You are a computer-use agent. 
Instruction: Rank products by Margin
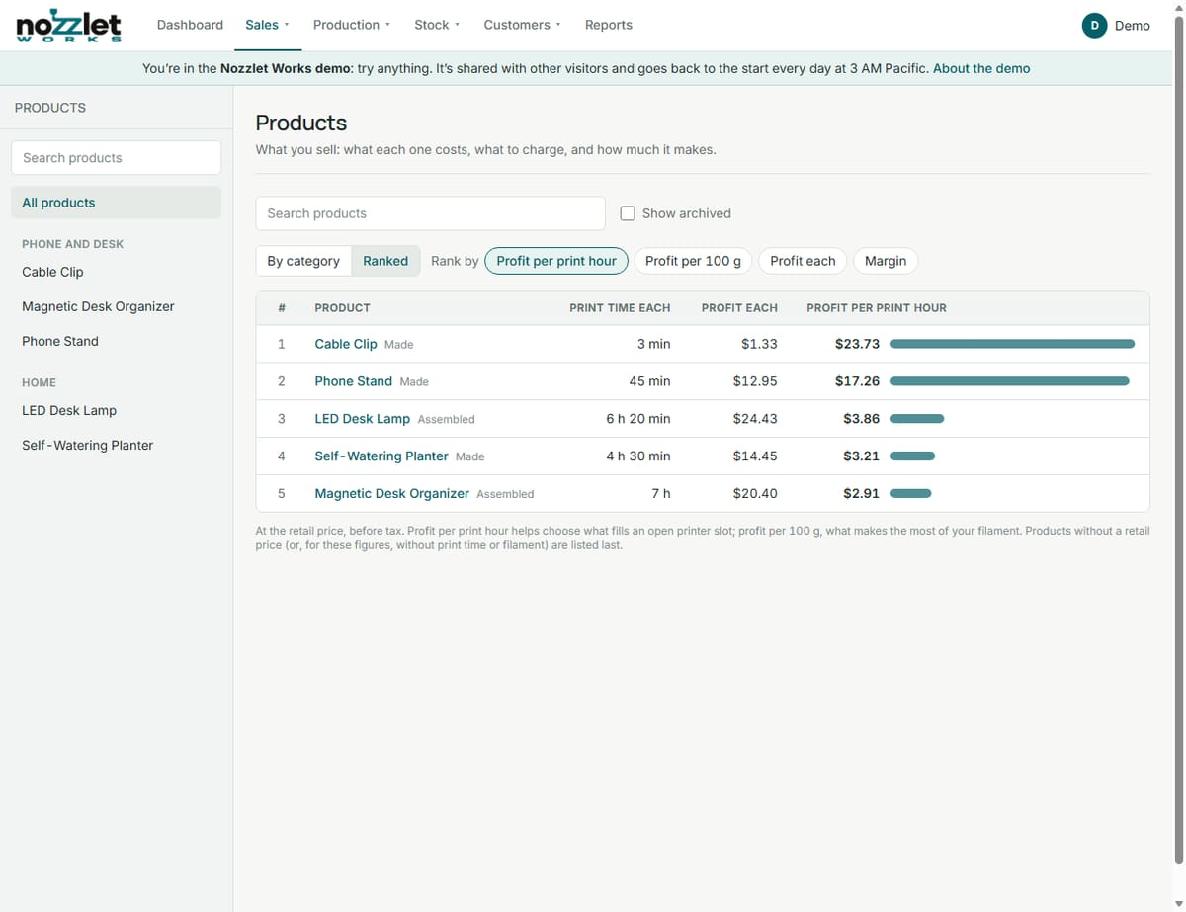point(886,261)
